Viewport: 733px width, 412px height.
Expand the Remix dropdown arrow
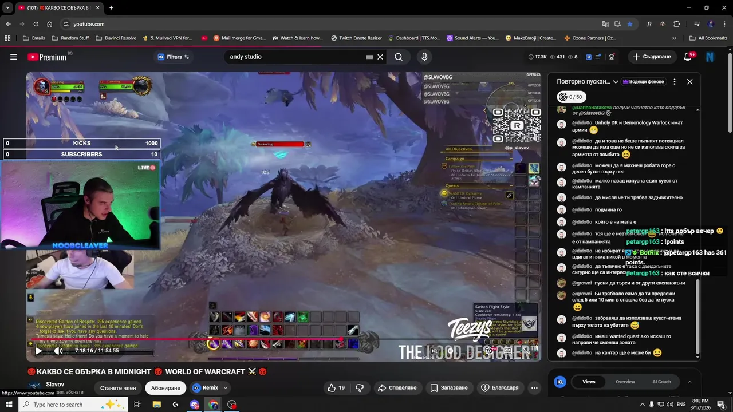point(226,388)
